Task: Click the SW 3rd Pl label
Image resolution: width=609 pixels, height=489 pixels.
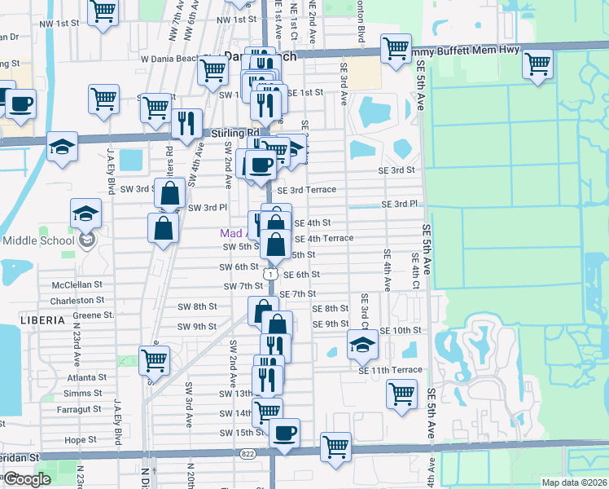Action: [208, 208]
